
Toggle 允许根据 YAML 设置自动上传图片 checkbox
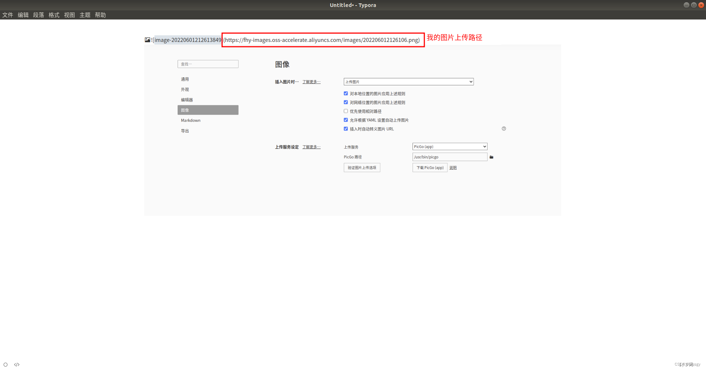pos(346,120)
